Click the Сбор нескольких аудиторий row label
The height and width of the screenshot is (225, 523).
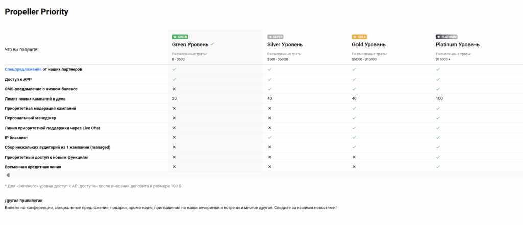[x=57, y=147]
